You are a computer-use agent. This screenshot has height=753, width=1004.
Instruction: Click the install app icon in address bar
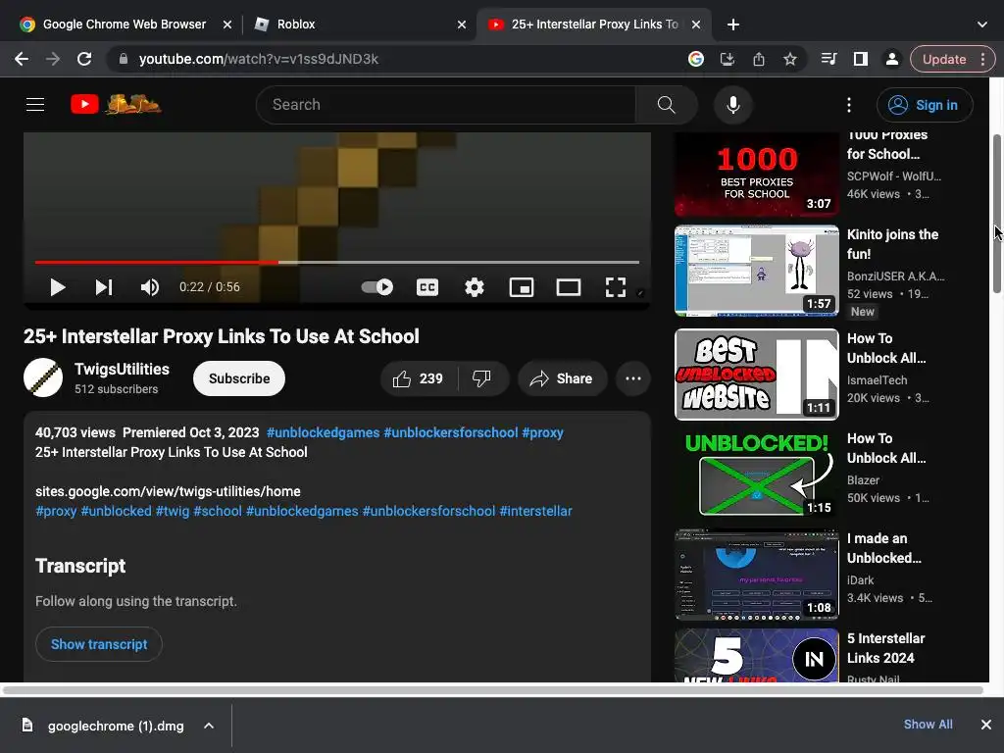pyautogui.click(x=728, y=59)
